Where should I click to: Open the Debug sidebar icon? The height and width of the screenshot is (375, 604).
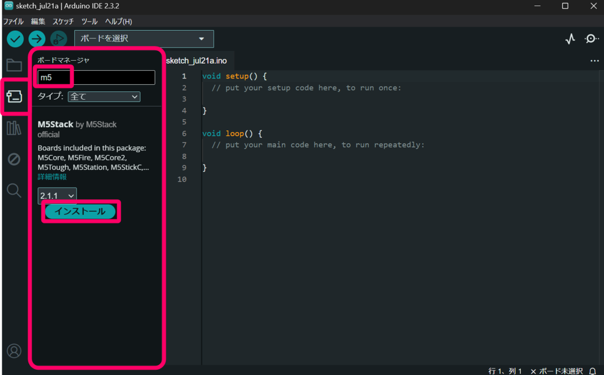click(14, 159)
